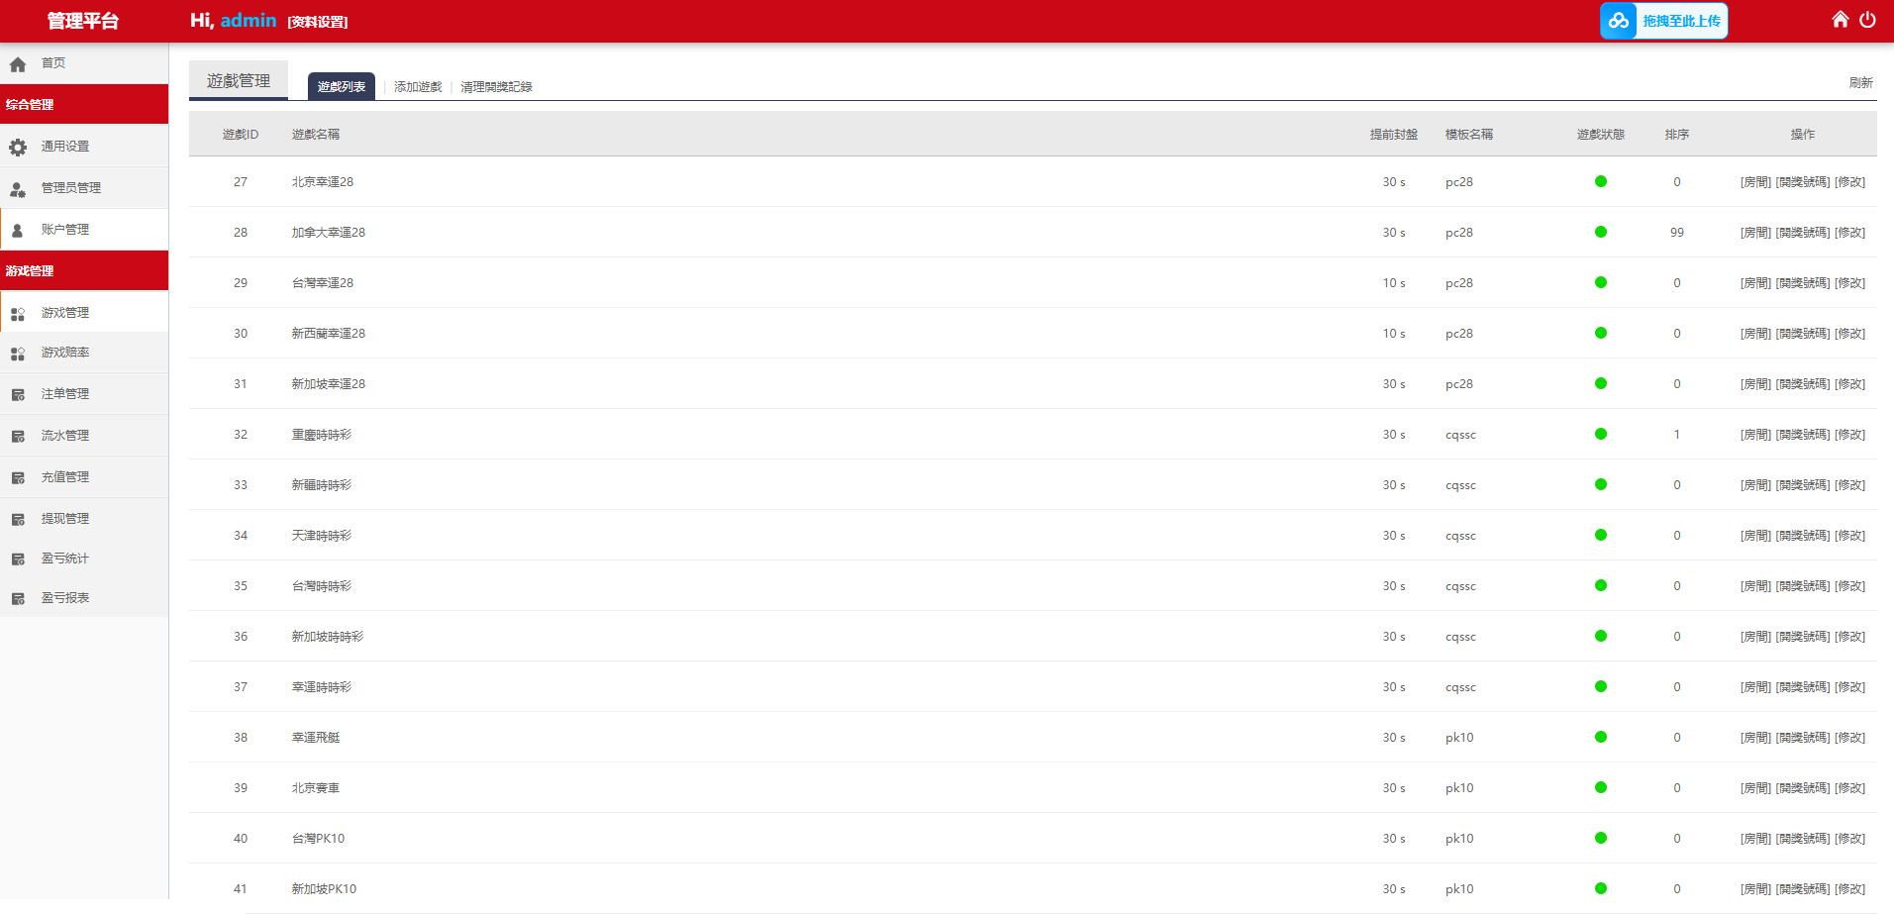The width and height of the screenshot is (1894, 915).
Task: Open 注单管理 in the sidebar
Action: 65,394
